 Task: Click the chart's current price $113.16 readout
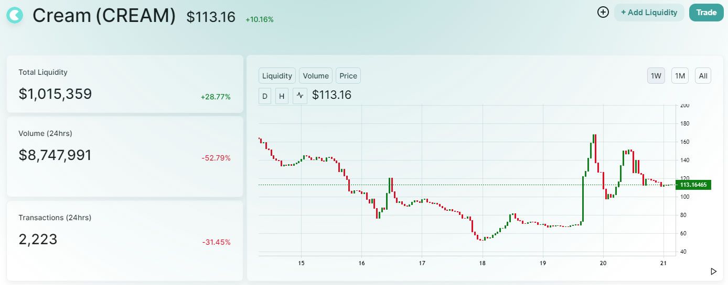coord(331,95)
